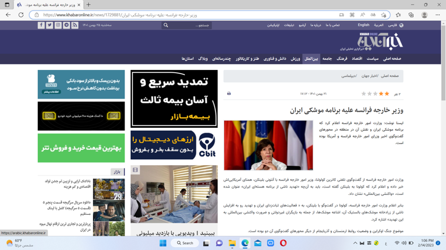Open Opera browser from the taskbar
446x250 pixels.
click(x=283, y=243)
